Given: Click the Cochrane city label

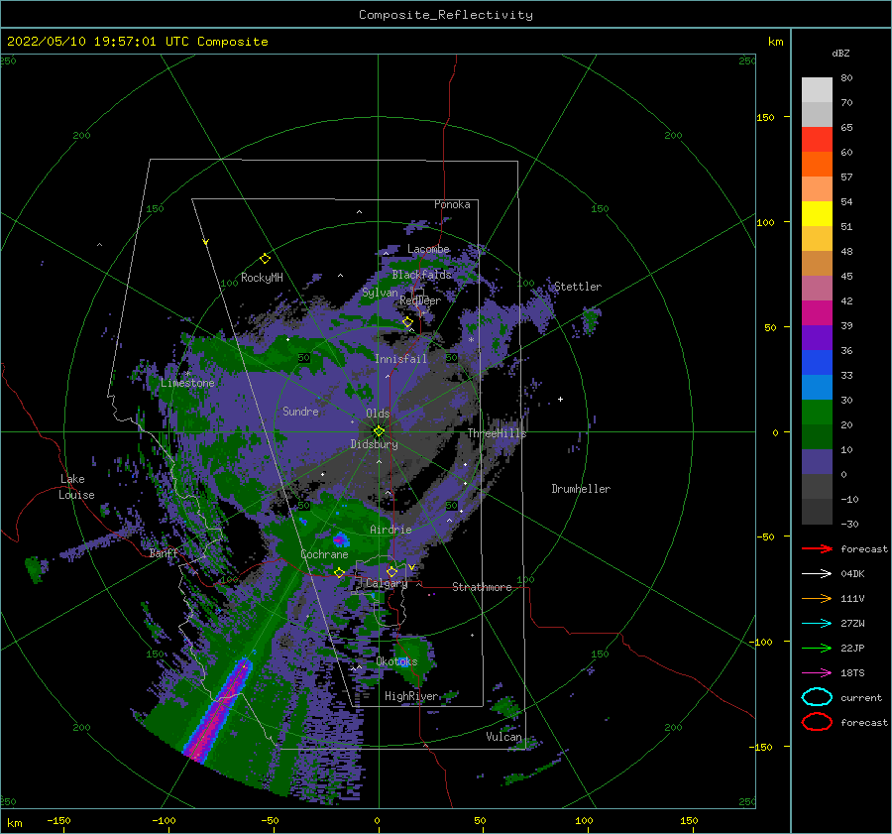Looking at the screenshot, I should pos(324,554).
